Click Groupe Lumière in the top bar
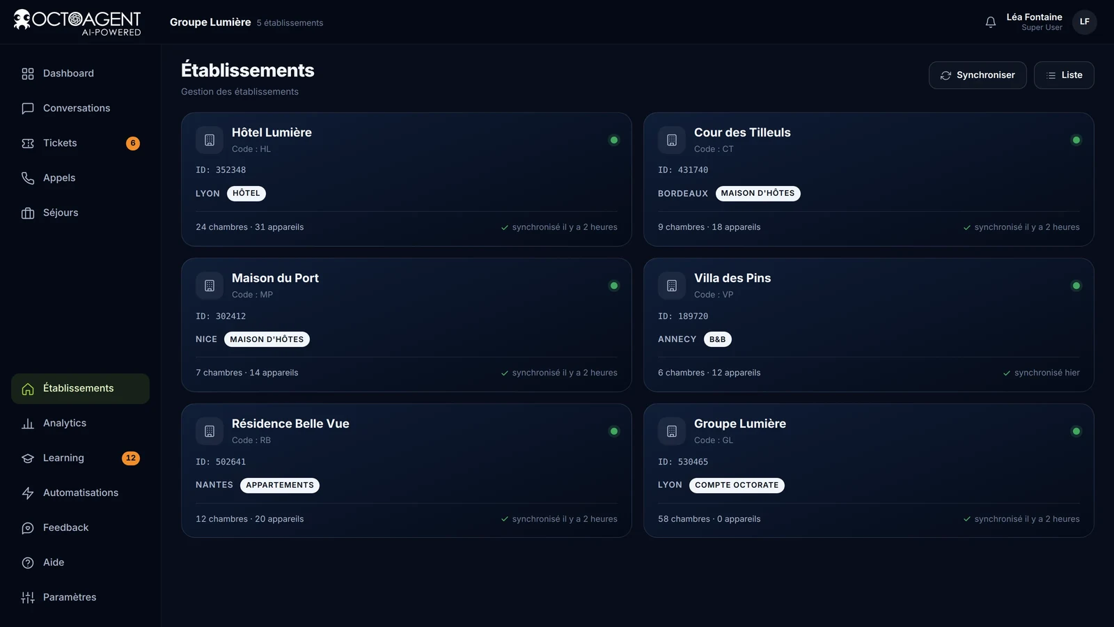This screenshot has width=1114, height=627. pos(210,22)
